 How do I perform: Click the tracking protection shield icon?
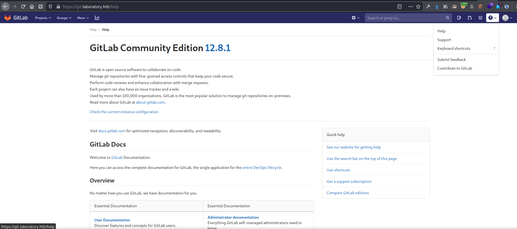click(50, 7)
